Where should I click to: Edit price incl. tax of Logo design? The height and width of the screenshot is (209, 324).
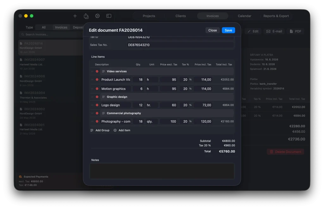(203, 105)
